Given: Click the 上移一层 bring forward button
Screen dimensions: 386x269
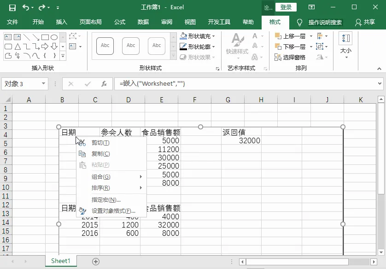Looking at the screenshot, I should (x=290, y=36).
